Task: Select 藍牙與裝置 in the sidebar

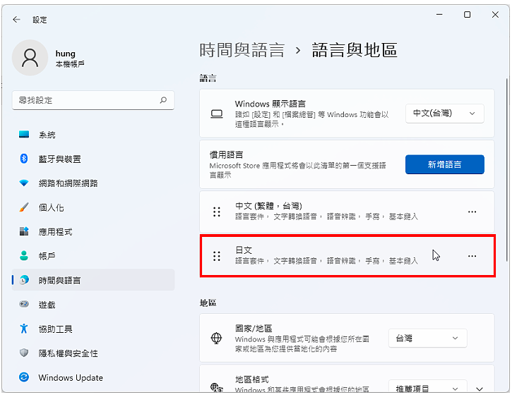Action: point(93,159)
